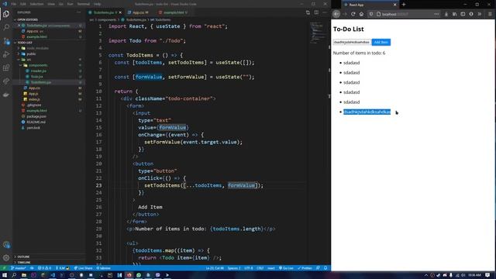Viewport: 496px width, 279px height.
Task: Click the Prettier status bar item
Action: (305, 268)
